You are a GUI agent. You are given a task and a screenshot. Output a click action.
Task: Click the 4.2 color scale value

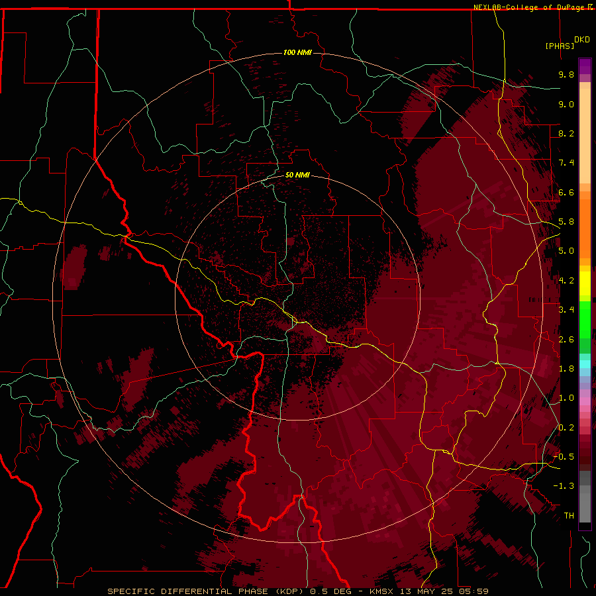click(566, 281)
